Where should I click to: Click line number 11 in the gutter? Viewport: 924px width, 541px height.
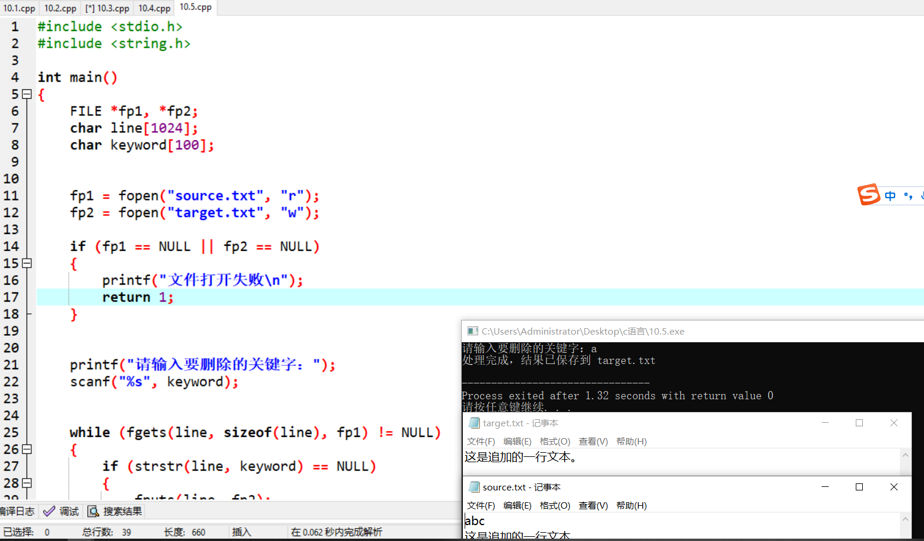(11, 196)
